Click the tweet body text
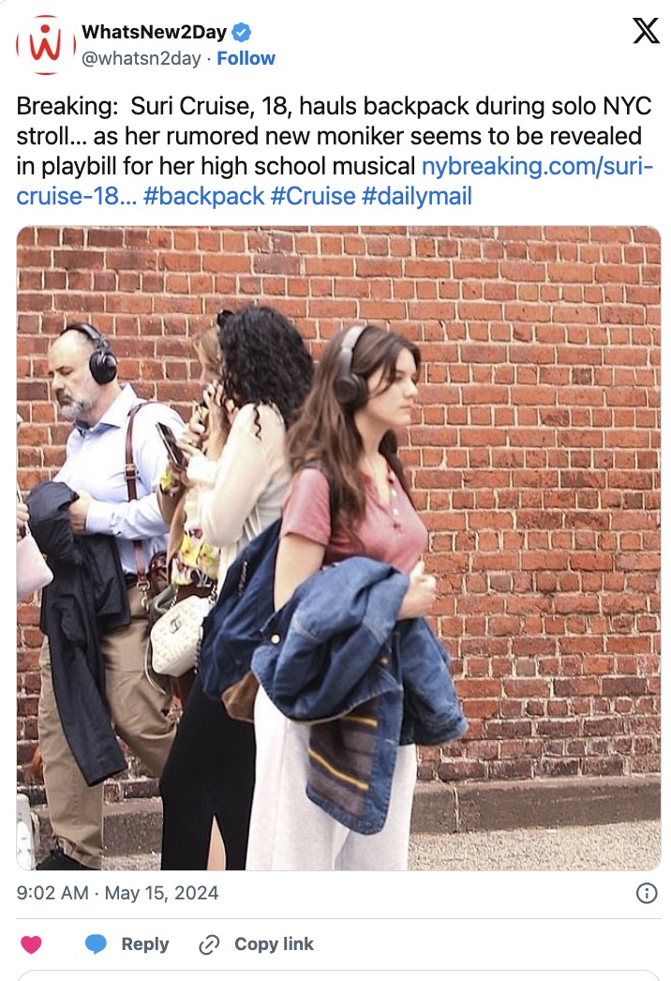This screenshot has height=981, width=671. coord(335,151)
